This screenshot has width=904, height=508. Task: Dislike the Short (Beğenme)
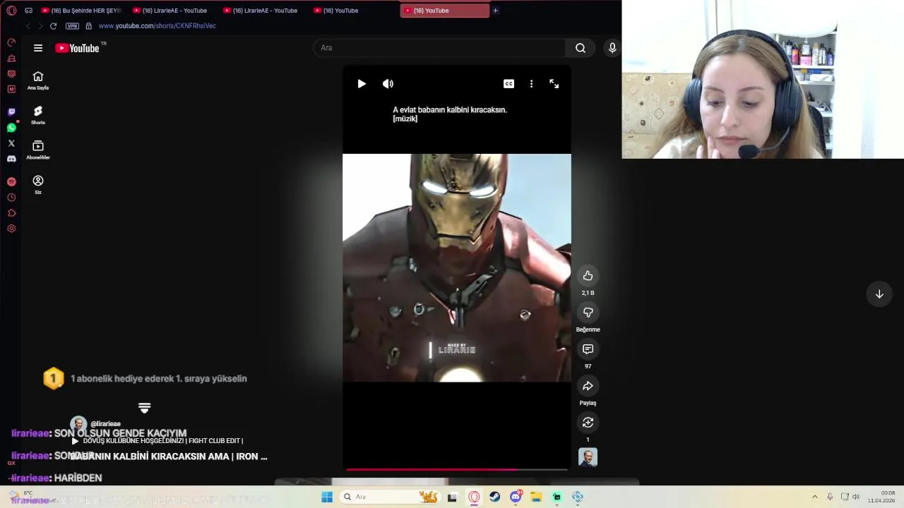[588, 313]
